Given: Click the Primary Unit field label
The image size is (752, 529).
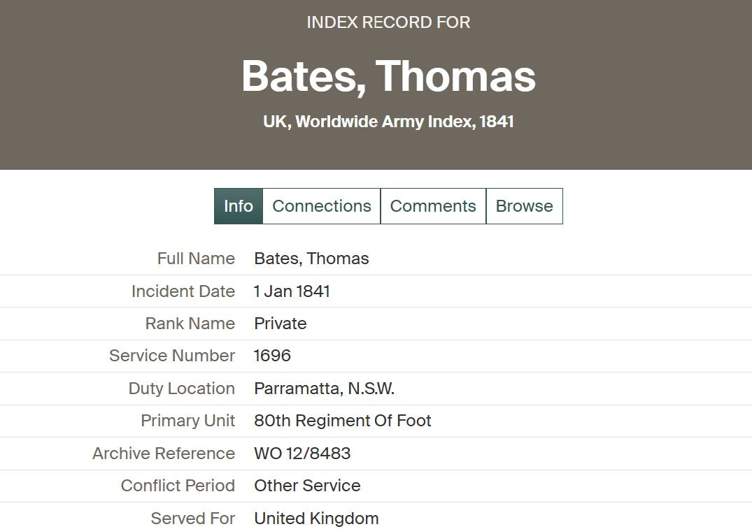Looking at the screenshot, I should coord(187,421).
